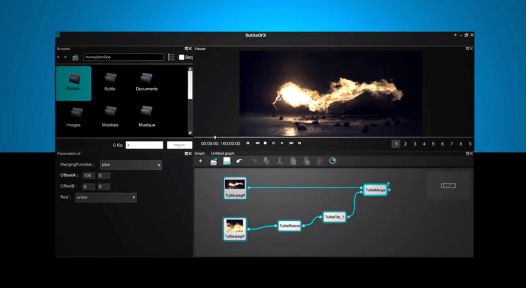This screenshot has width=526, height=288.
Task: Close the Graph panel
Action: 471,154
